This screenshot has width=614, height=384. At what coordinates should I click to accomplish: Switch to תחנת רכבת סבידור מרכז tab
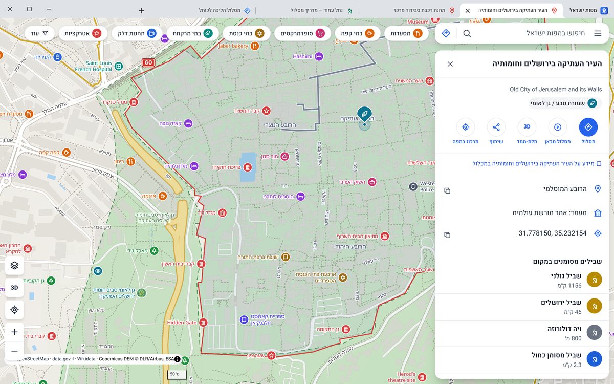click(x=408, y=10)
